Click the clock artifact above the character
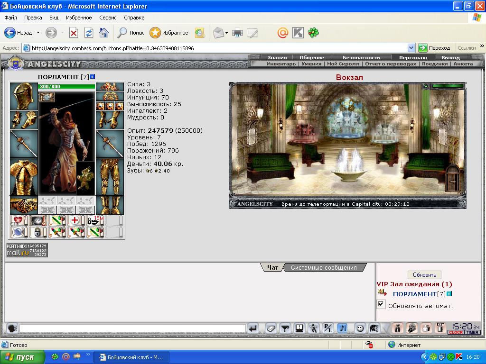 pos(47,97)
